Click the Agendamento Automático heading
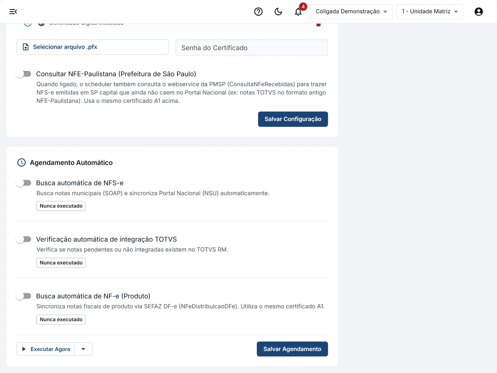The width and height of the screenshot is (497, 373). pos(71,163)
